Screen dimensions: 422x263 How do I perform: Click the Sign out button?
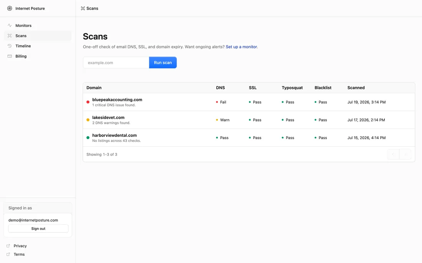(38, 229)
